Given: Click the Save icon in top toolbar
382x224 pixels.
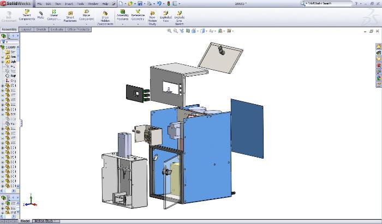Looking at the screenshot, I should (140, 3).
